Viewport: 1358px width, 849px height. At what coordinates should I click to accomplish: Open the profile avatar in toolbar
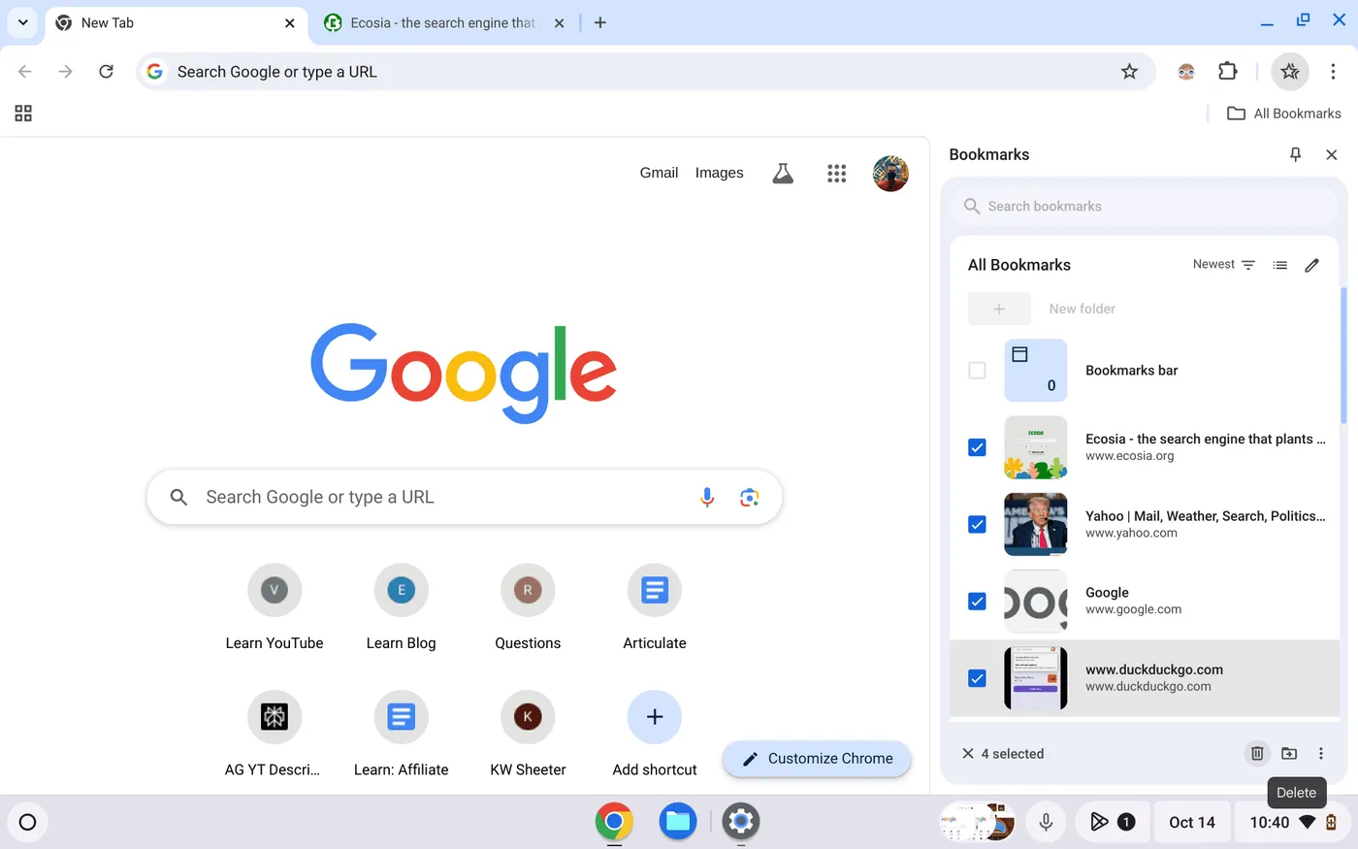1186,71
